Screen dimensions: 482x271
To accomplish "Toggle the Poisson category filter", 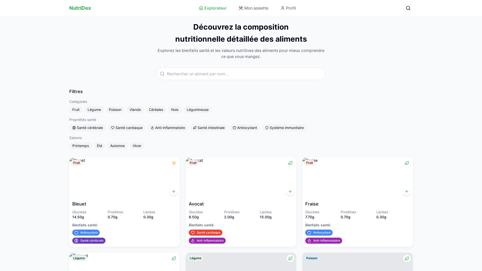I will 115,110.
